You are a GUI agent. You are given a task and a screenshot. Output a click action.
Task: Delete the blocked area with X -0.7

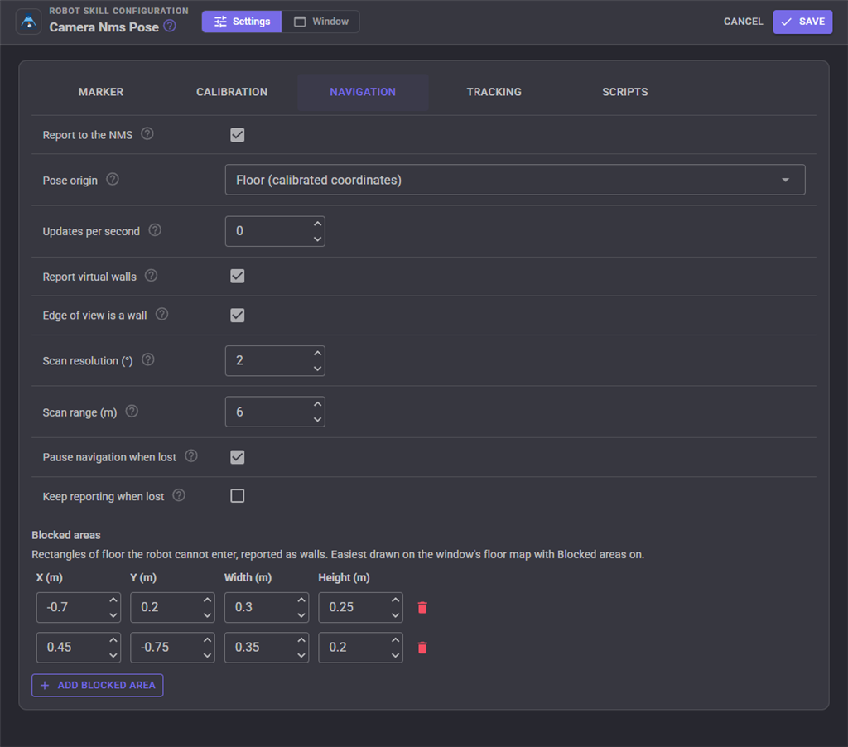tap(422, 607)
